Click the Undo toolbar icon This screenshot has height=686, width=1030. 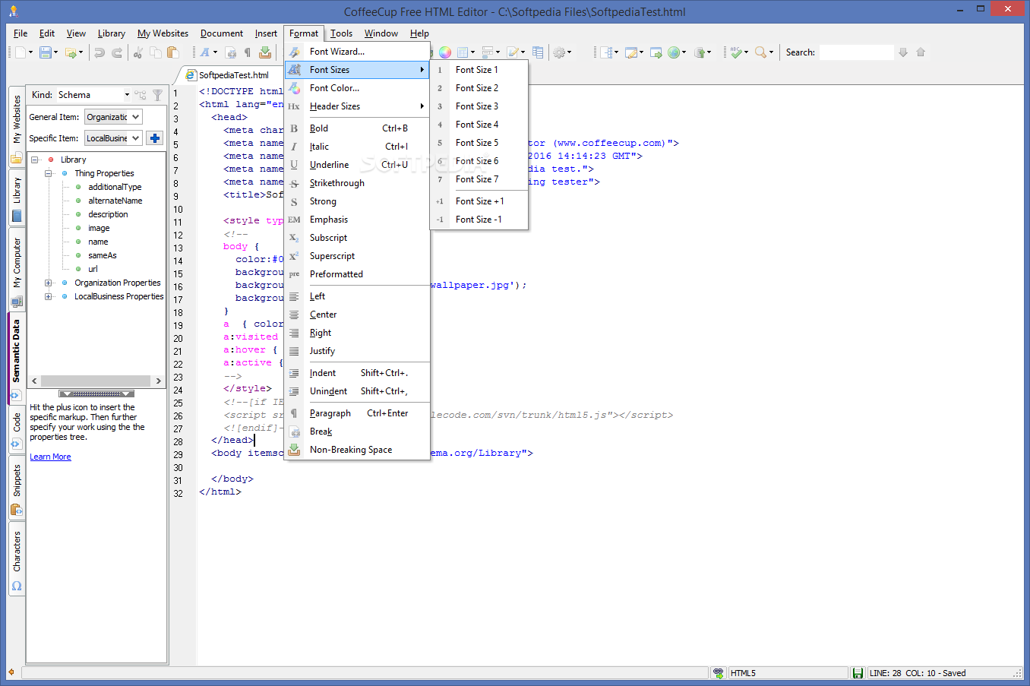[x=100, y=52]
